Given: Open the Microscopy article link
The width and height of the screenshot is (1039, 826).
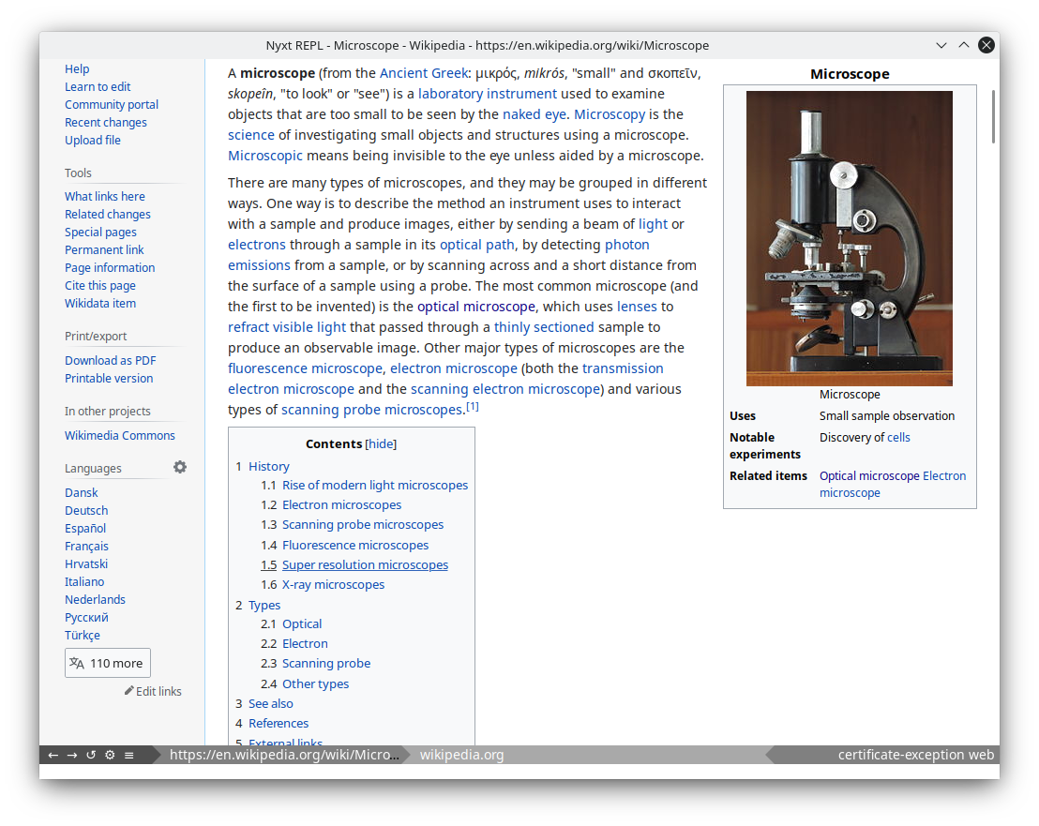Looking at the screenshot, I should (610, 114).
